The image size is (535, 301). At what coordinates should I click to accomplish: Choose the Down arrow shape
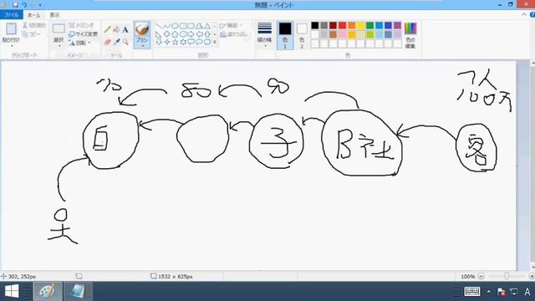pos(159,42)
